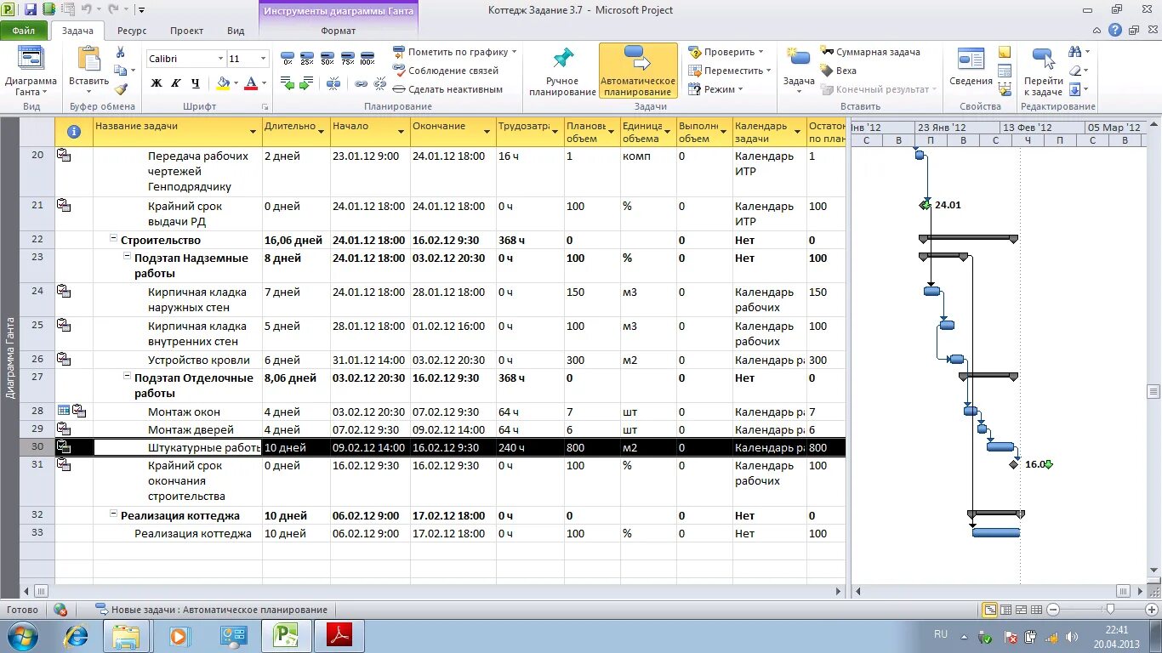
Task: Click the Веха milestone insert button
Action: tap(838, 71)
